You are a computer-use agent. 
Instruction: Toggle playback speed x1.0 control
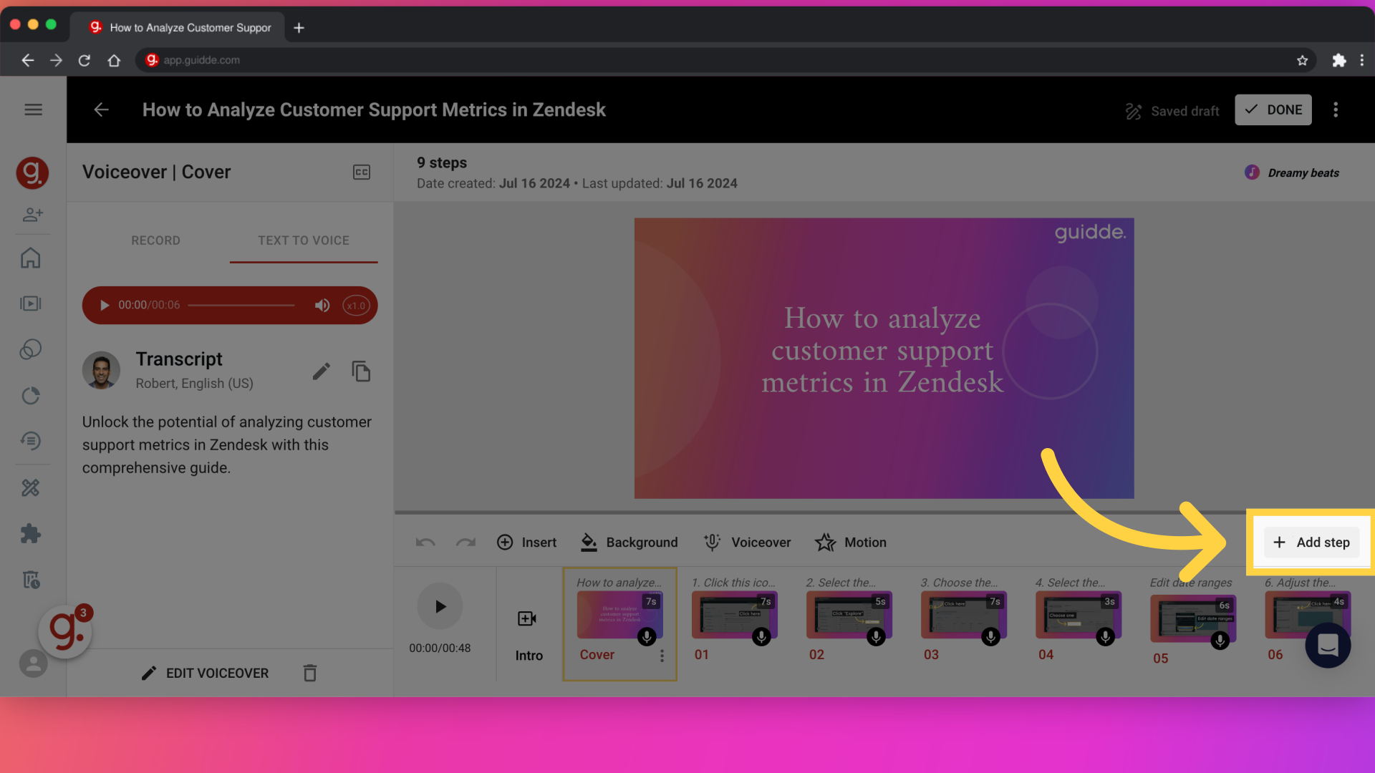click(355, 305)
